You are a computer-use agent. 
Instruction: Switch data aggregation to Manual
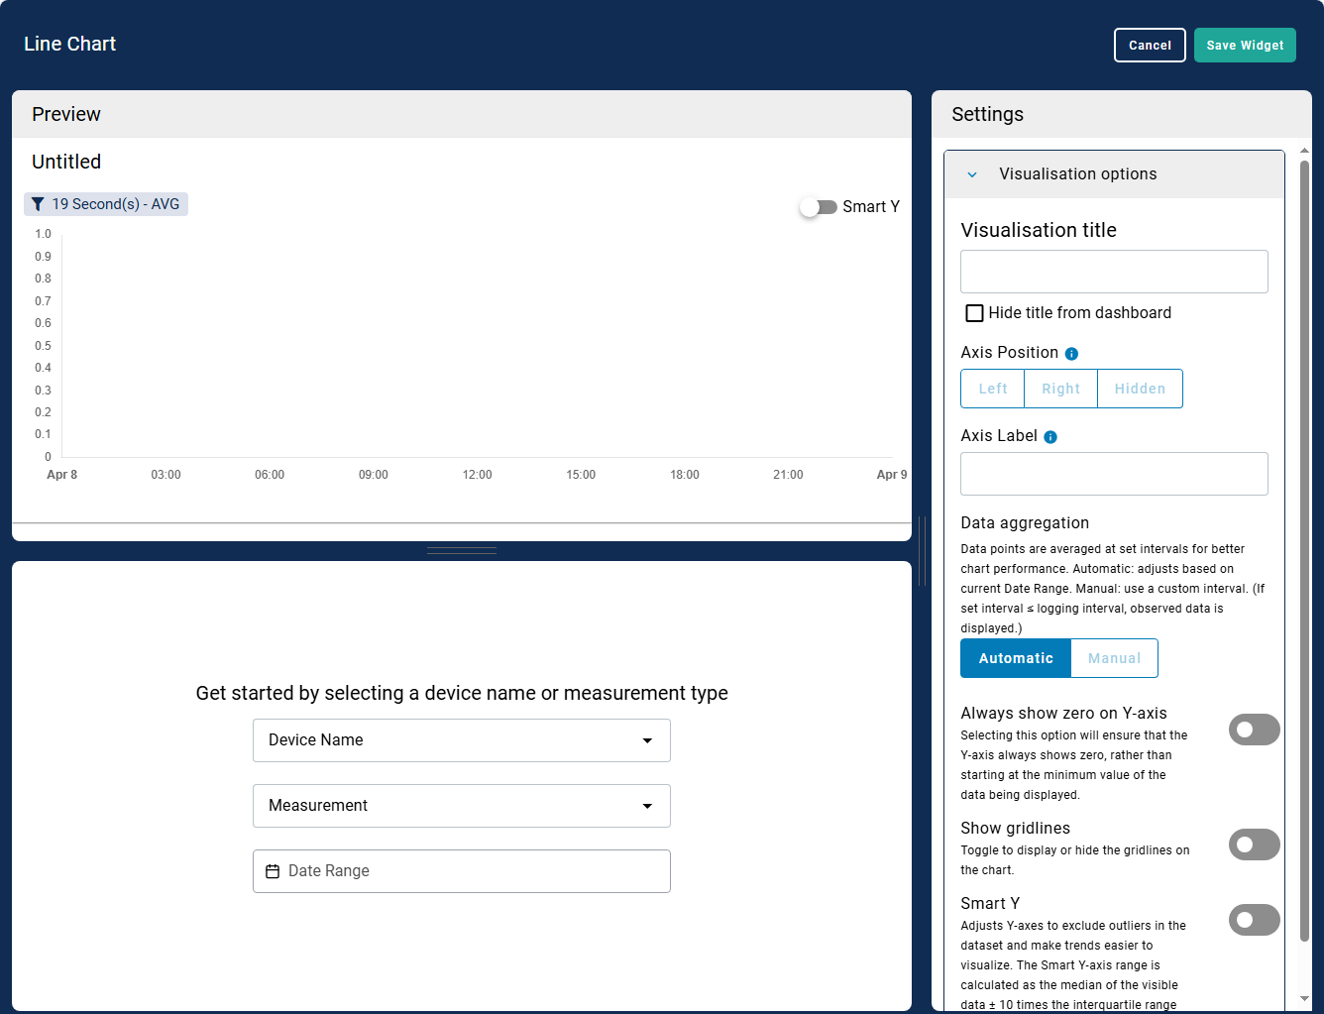[x=1114, y=658]
